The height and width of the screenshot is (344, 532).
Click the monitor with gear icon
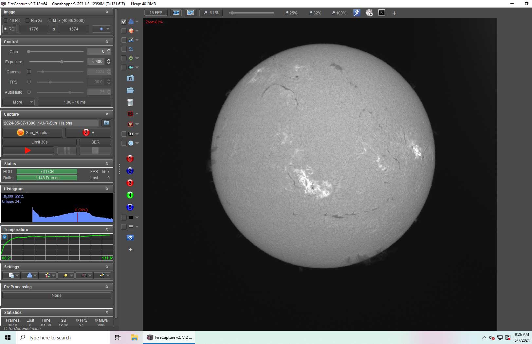[191, 13]
